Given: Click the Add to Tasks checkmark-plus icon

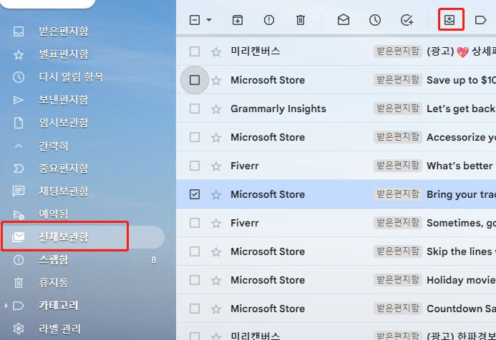Looking at the screenshot, I should [x=407, y=20].
